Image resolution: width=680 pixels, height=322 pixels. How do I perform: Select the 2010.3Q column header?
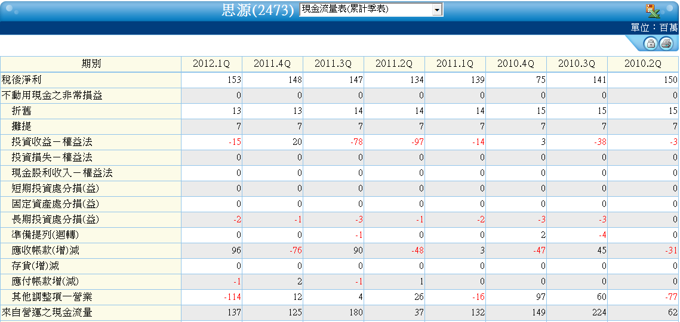point(576,64)
